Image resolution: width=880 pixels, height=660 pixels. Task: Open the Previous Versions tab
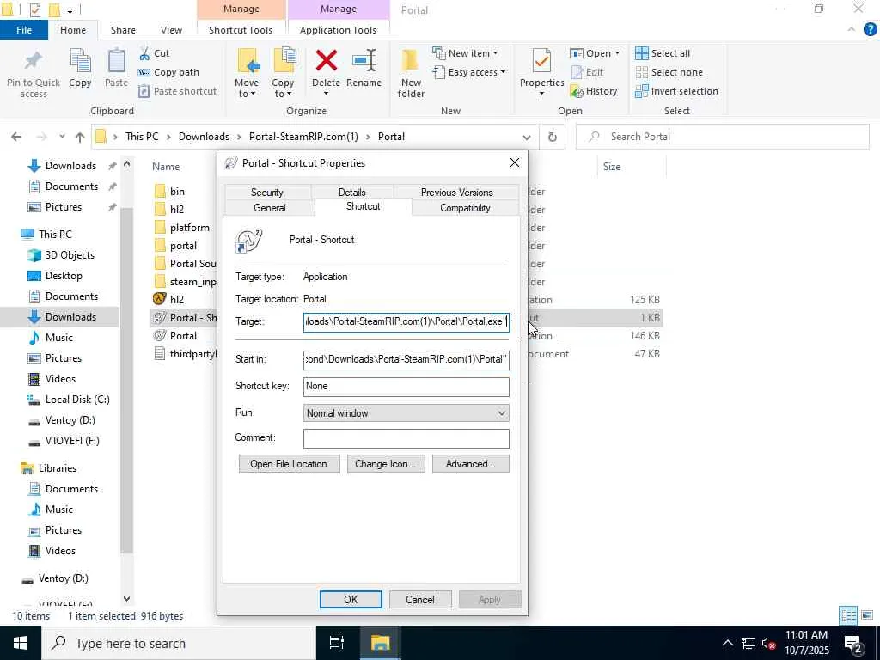[457, 192]
